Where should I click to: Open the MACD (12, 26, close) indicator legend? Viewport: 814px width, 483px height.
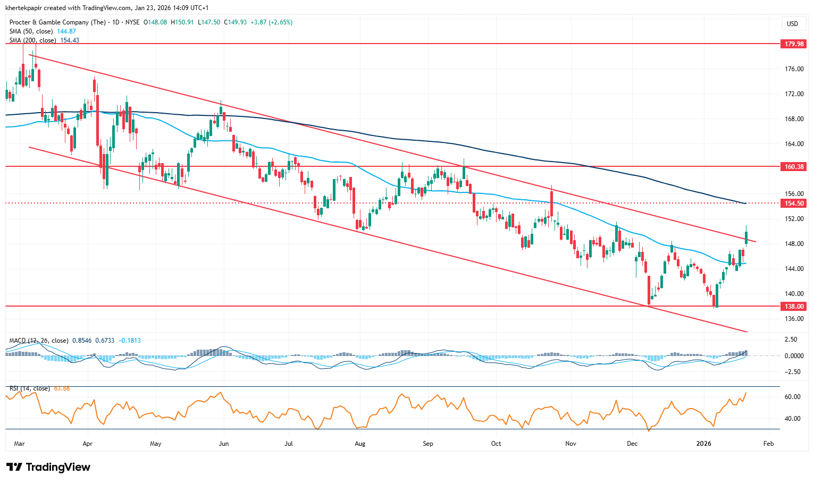39,341
